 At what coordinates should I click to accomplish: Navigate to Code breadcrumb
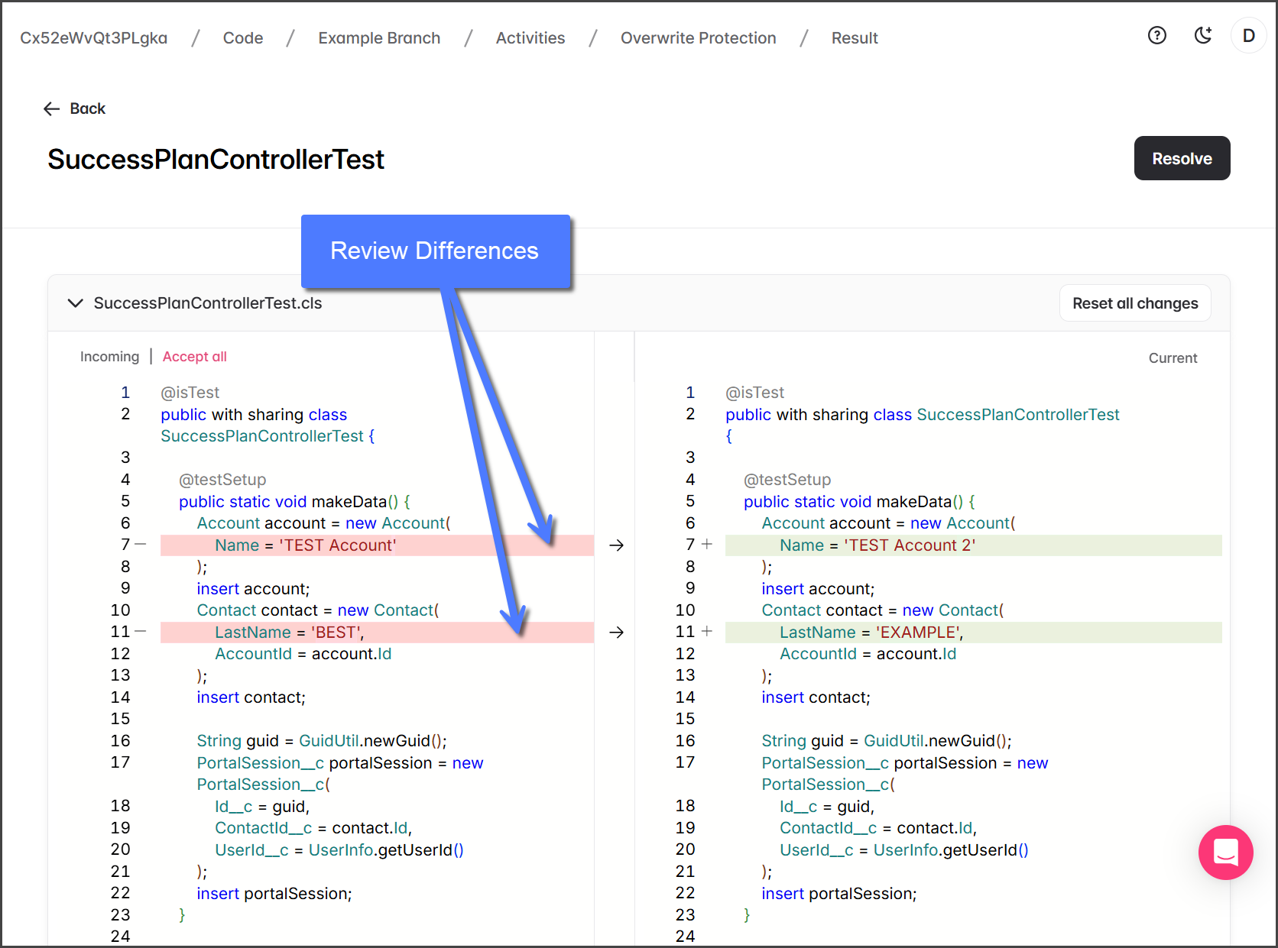tap(242, 38)
